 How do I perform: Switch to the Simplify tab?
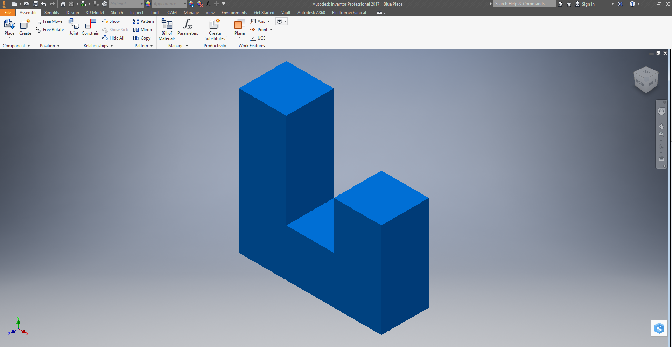pyautogui.click(x=52, y=13)
